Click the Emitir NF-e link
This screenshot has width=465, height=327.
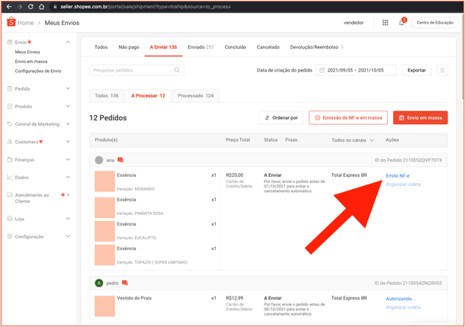point(397,175)
